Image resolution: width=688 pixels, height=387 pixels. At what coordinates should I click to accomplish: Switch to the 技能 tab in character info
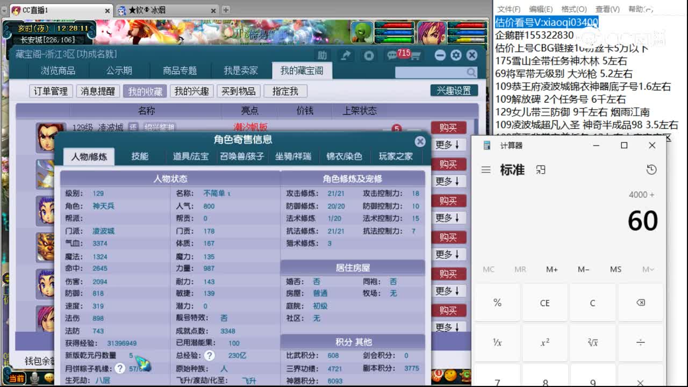140,156
